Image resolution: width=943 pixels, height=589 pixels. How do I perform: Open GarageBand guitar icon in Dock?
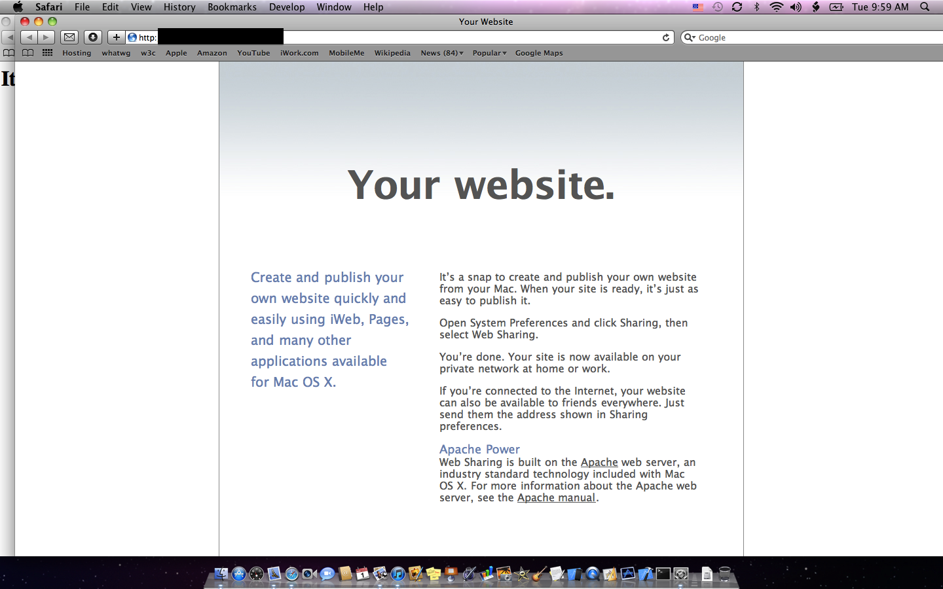tap(540, 574)
